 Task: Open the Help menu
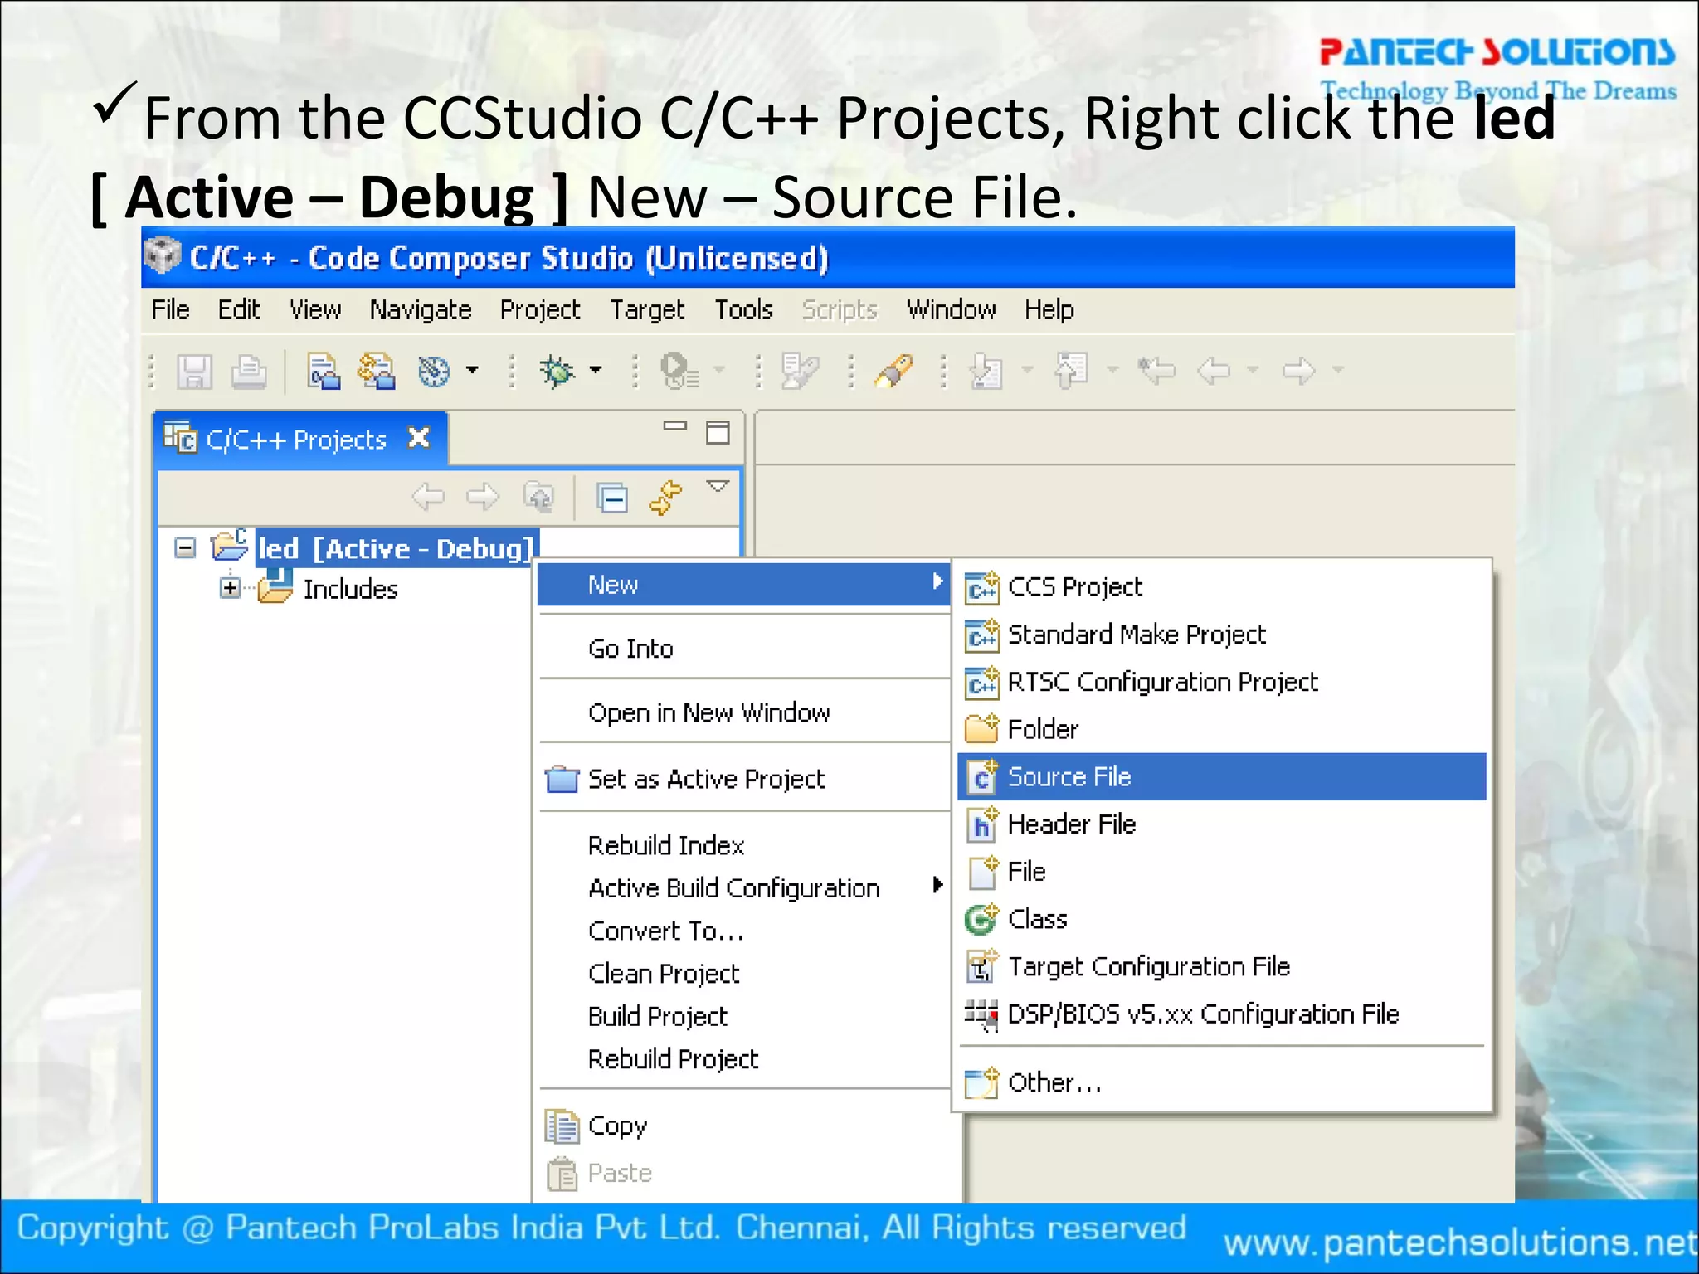tap(1049, 309)
